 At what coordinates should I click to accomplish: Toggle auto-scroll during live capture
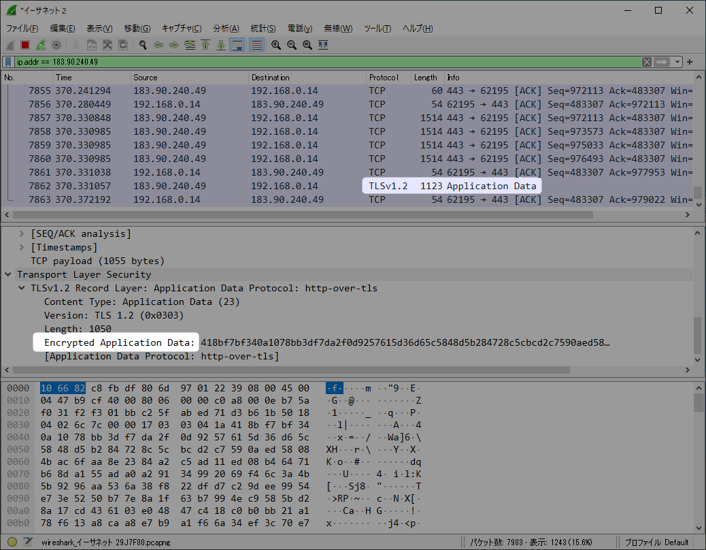237,45
